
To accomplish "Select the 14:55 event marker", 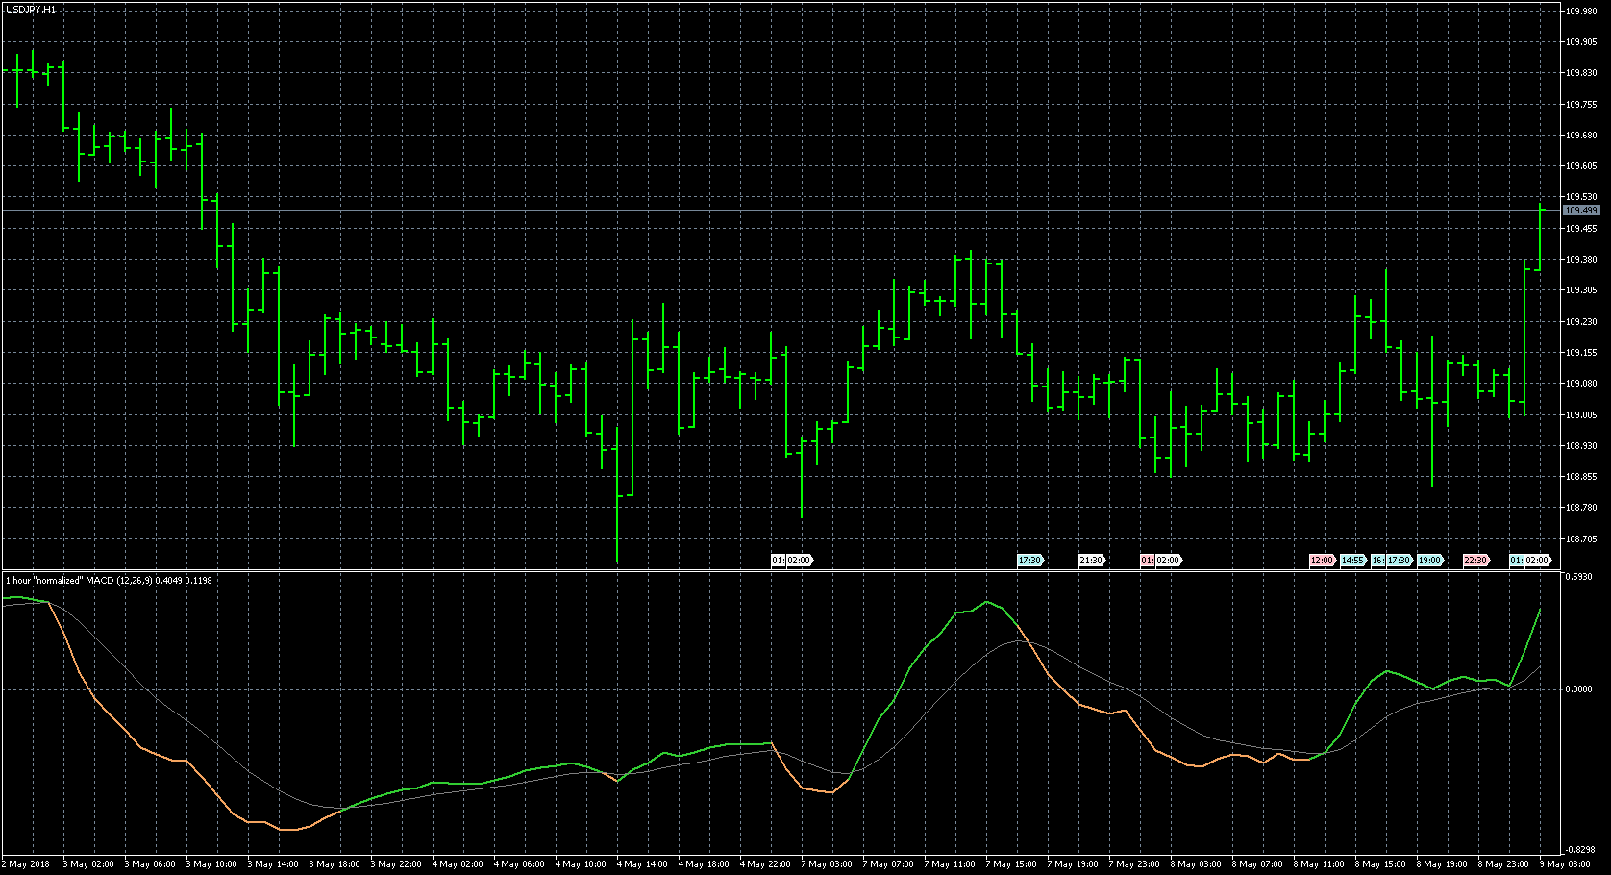I will click(1353, 561).
